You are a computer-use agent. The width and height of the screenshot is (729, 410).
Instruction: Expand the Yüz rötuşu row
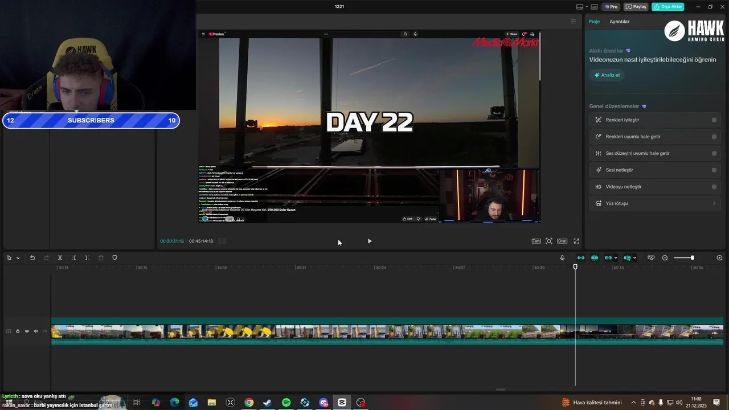[x=655, y=203]
